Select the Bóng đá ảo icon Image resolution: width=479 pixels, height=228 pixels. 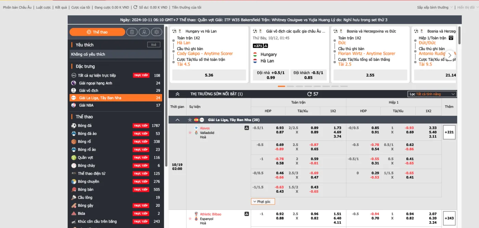(x=74, y=134)
